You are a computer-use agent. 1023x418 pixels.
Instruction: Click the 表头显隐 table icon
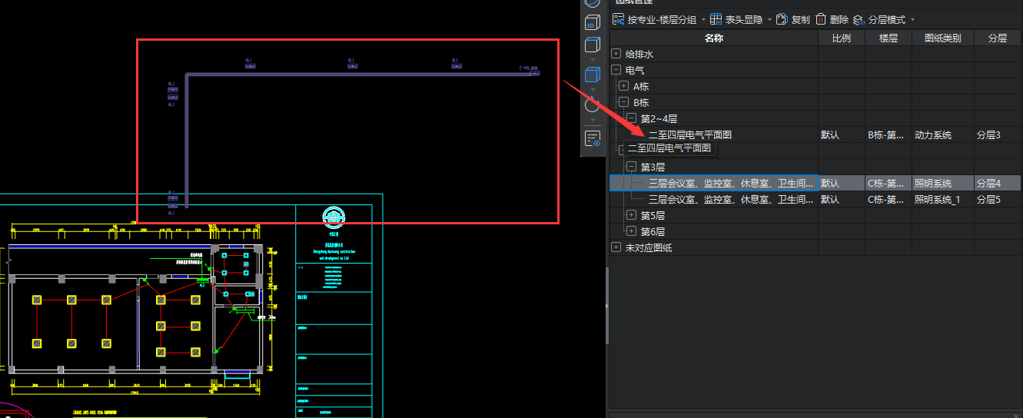(716, 19)
